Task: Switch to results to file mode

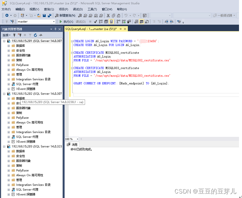Action: (x=147, y=21)
